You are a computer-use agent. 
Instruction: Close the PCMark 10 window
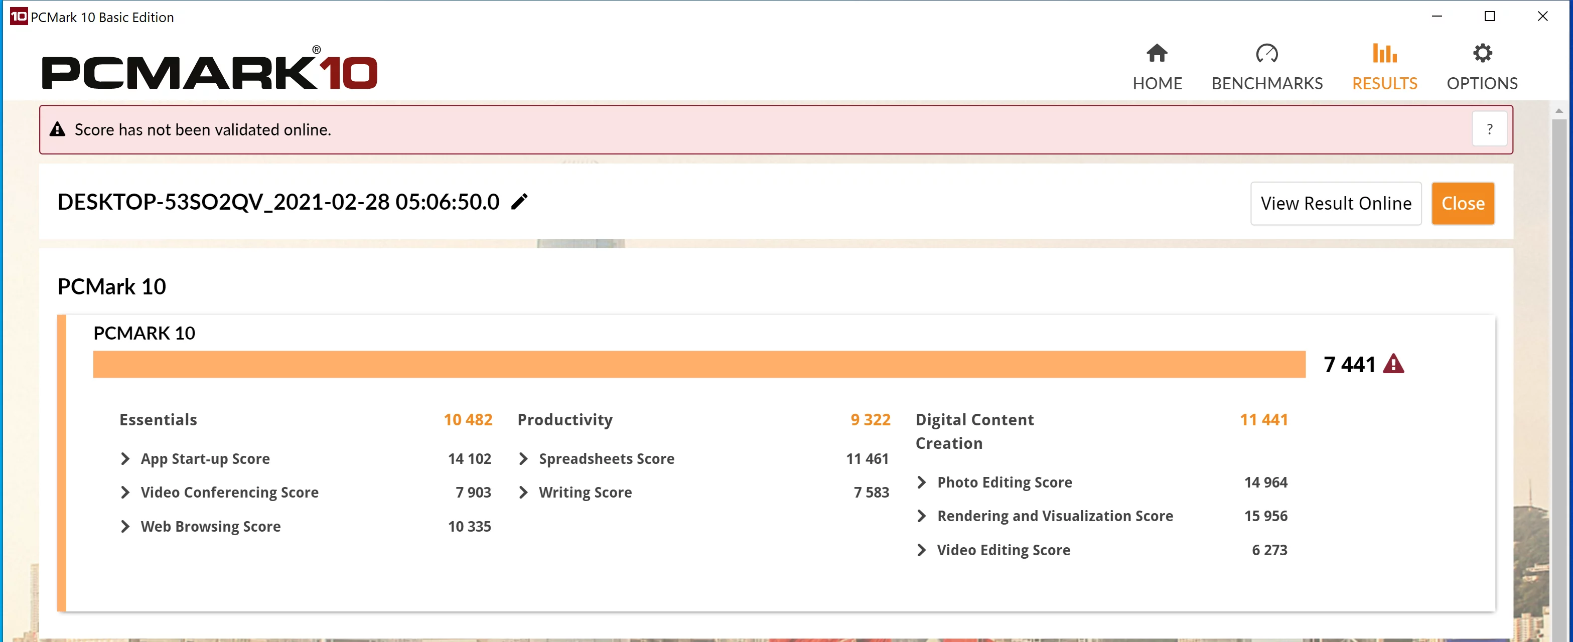click(x=1542, y=17)
